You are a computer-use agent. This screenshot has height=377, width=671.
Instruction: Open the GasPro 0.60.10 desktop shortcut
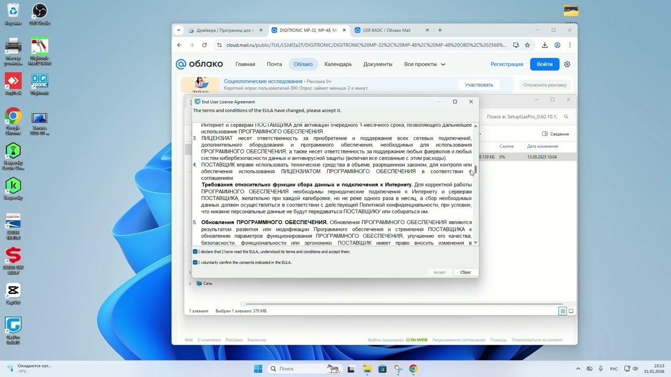(x=13, y=330)
